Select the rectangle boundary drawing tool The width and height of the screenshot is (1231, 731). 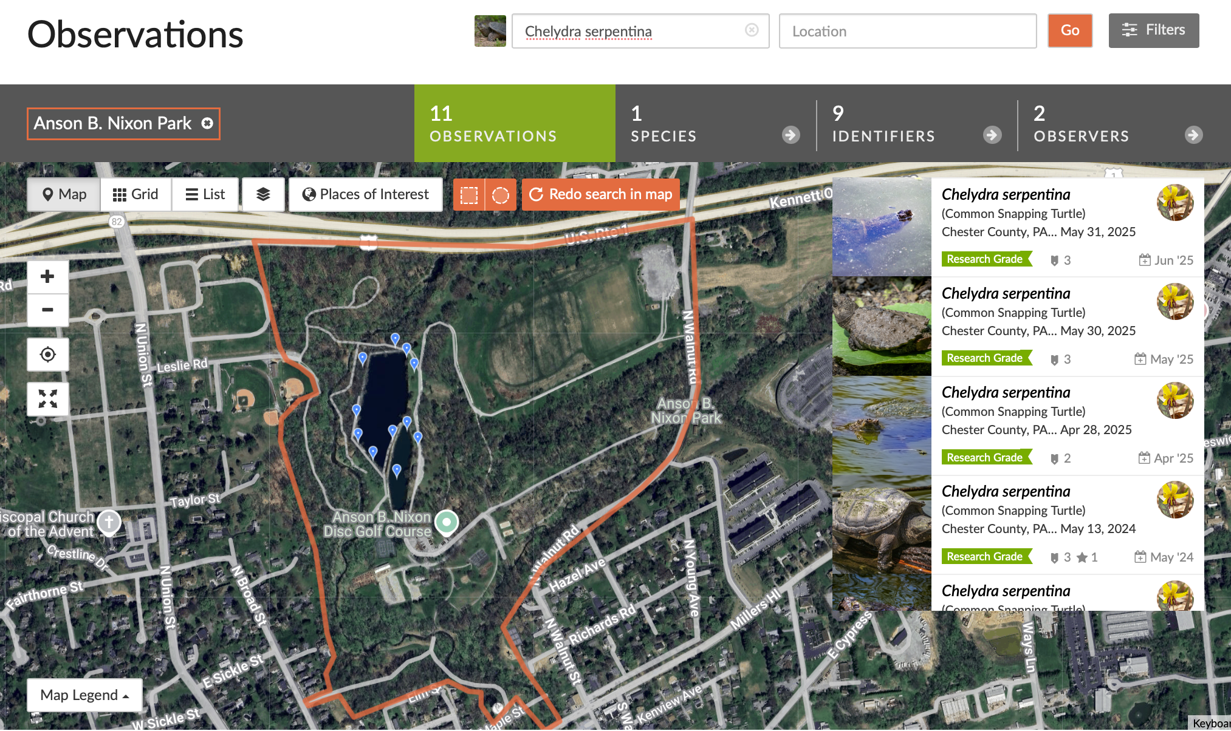[x=469, y=195]
